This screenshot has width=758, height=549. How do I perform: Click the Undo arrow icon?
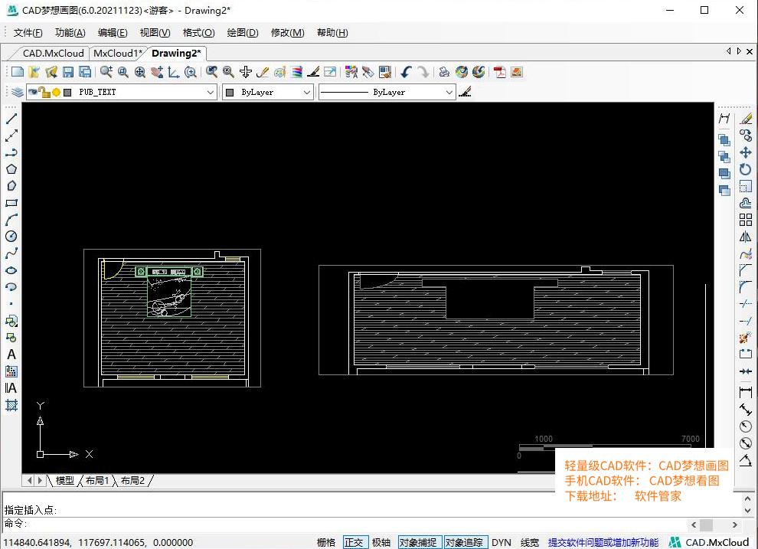point(406,72)
